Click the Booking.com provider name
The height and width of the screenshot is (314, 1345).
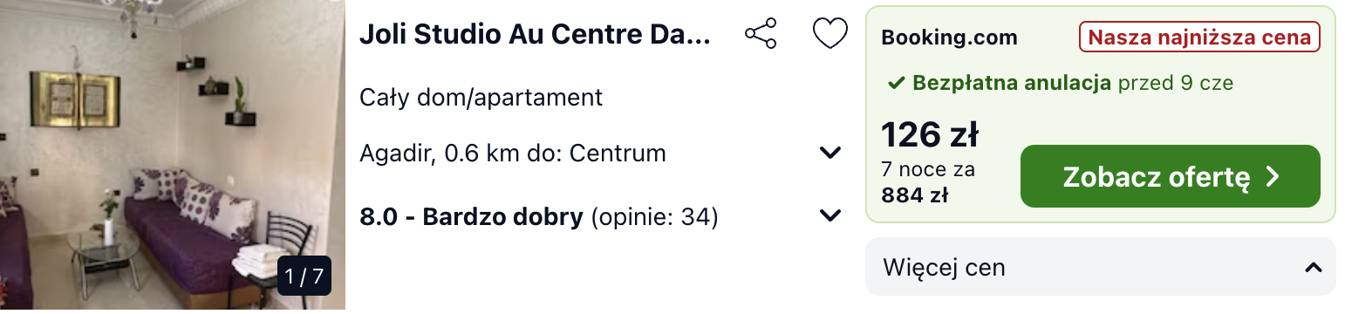[x=949, y=38]
